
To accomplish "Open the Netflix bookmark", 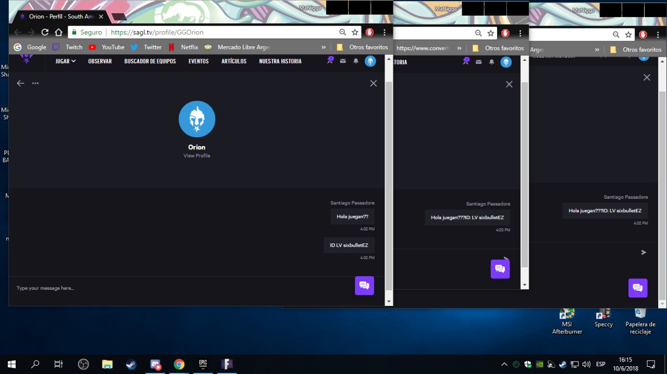I will point(183,47).
